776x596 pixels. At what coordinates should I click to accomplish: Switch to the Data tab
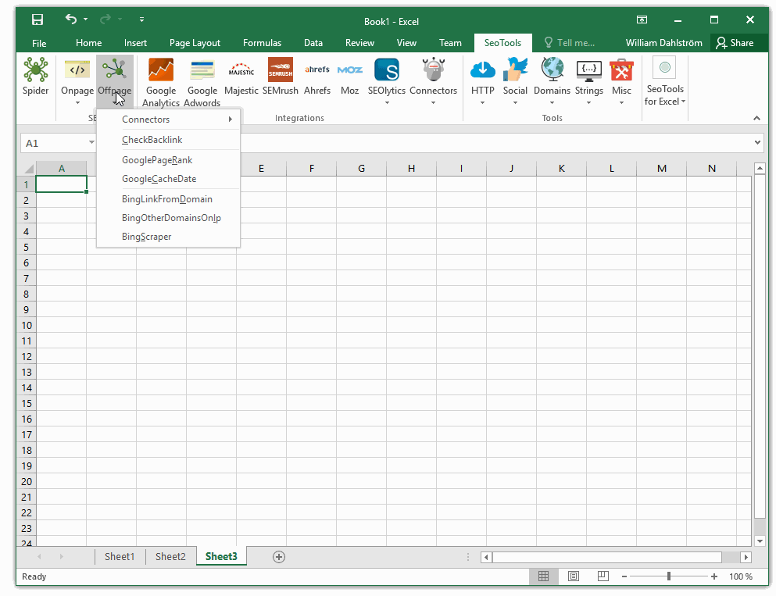(x=313, y=43)
